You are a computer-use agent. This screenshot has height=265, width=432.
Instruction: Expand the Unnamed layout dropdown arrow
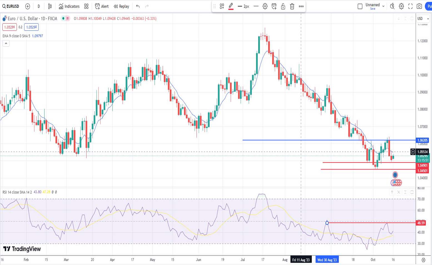[x=383, y=6]
